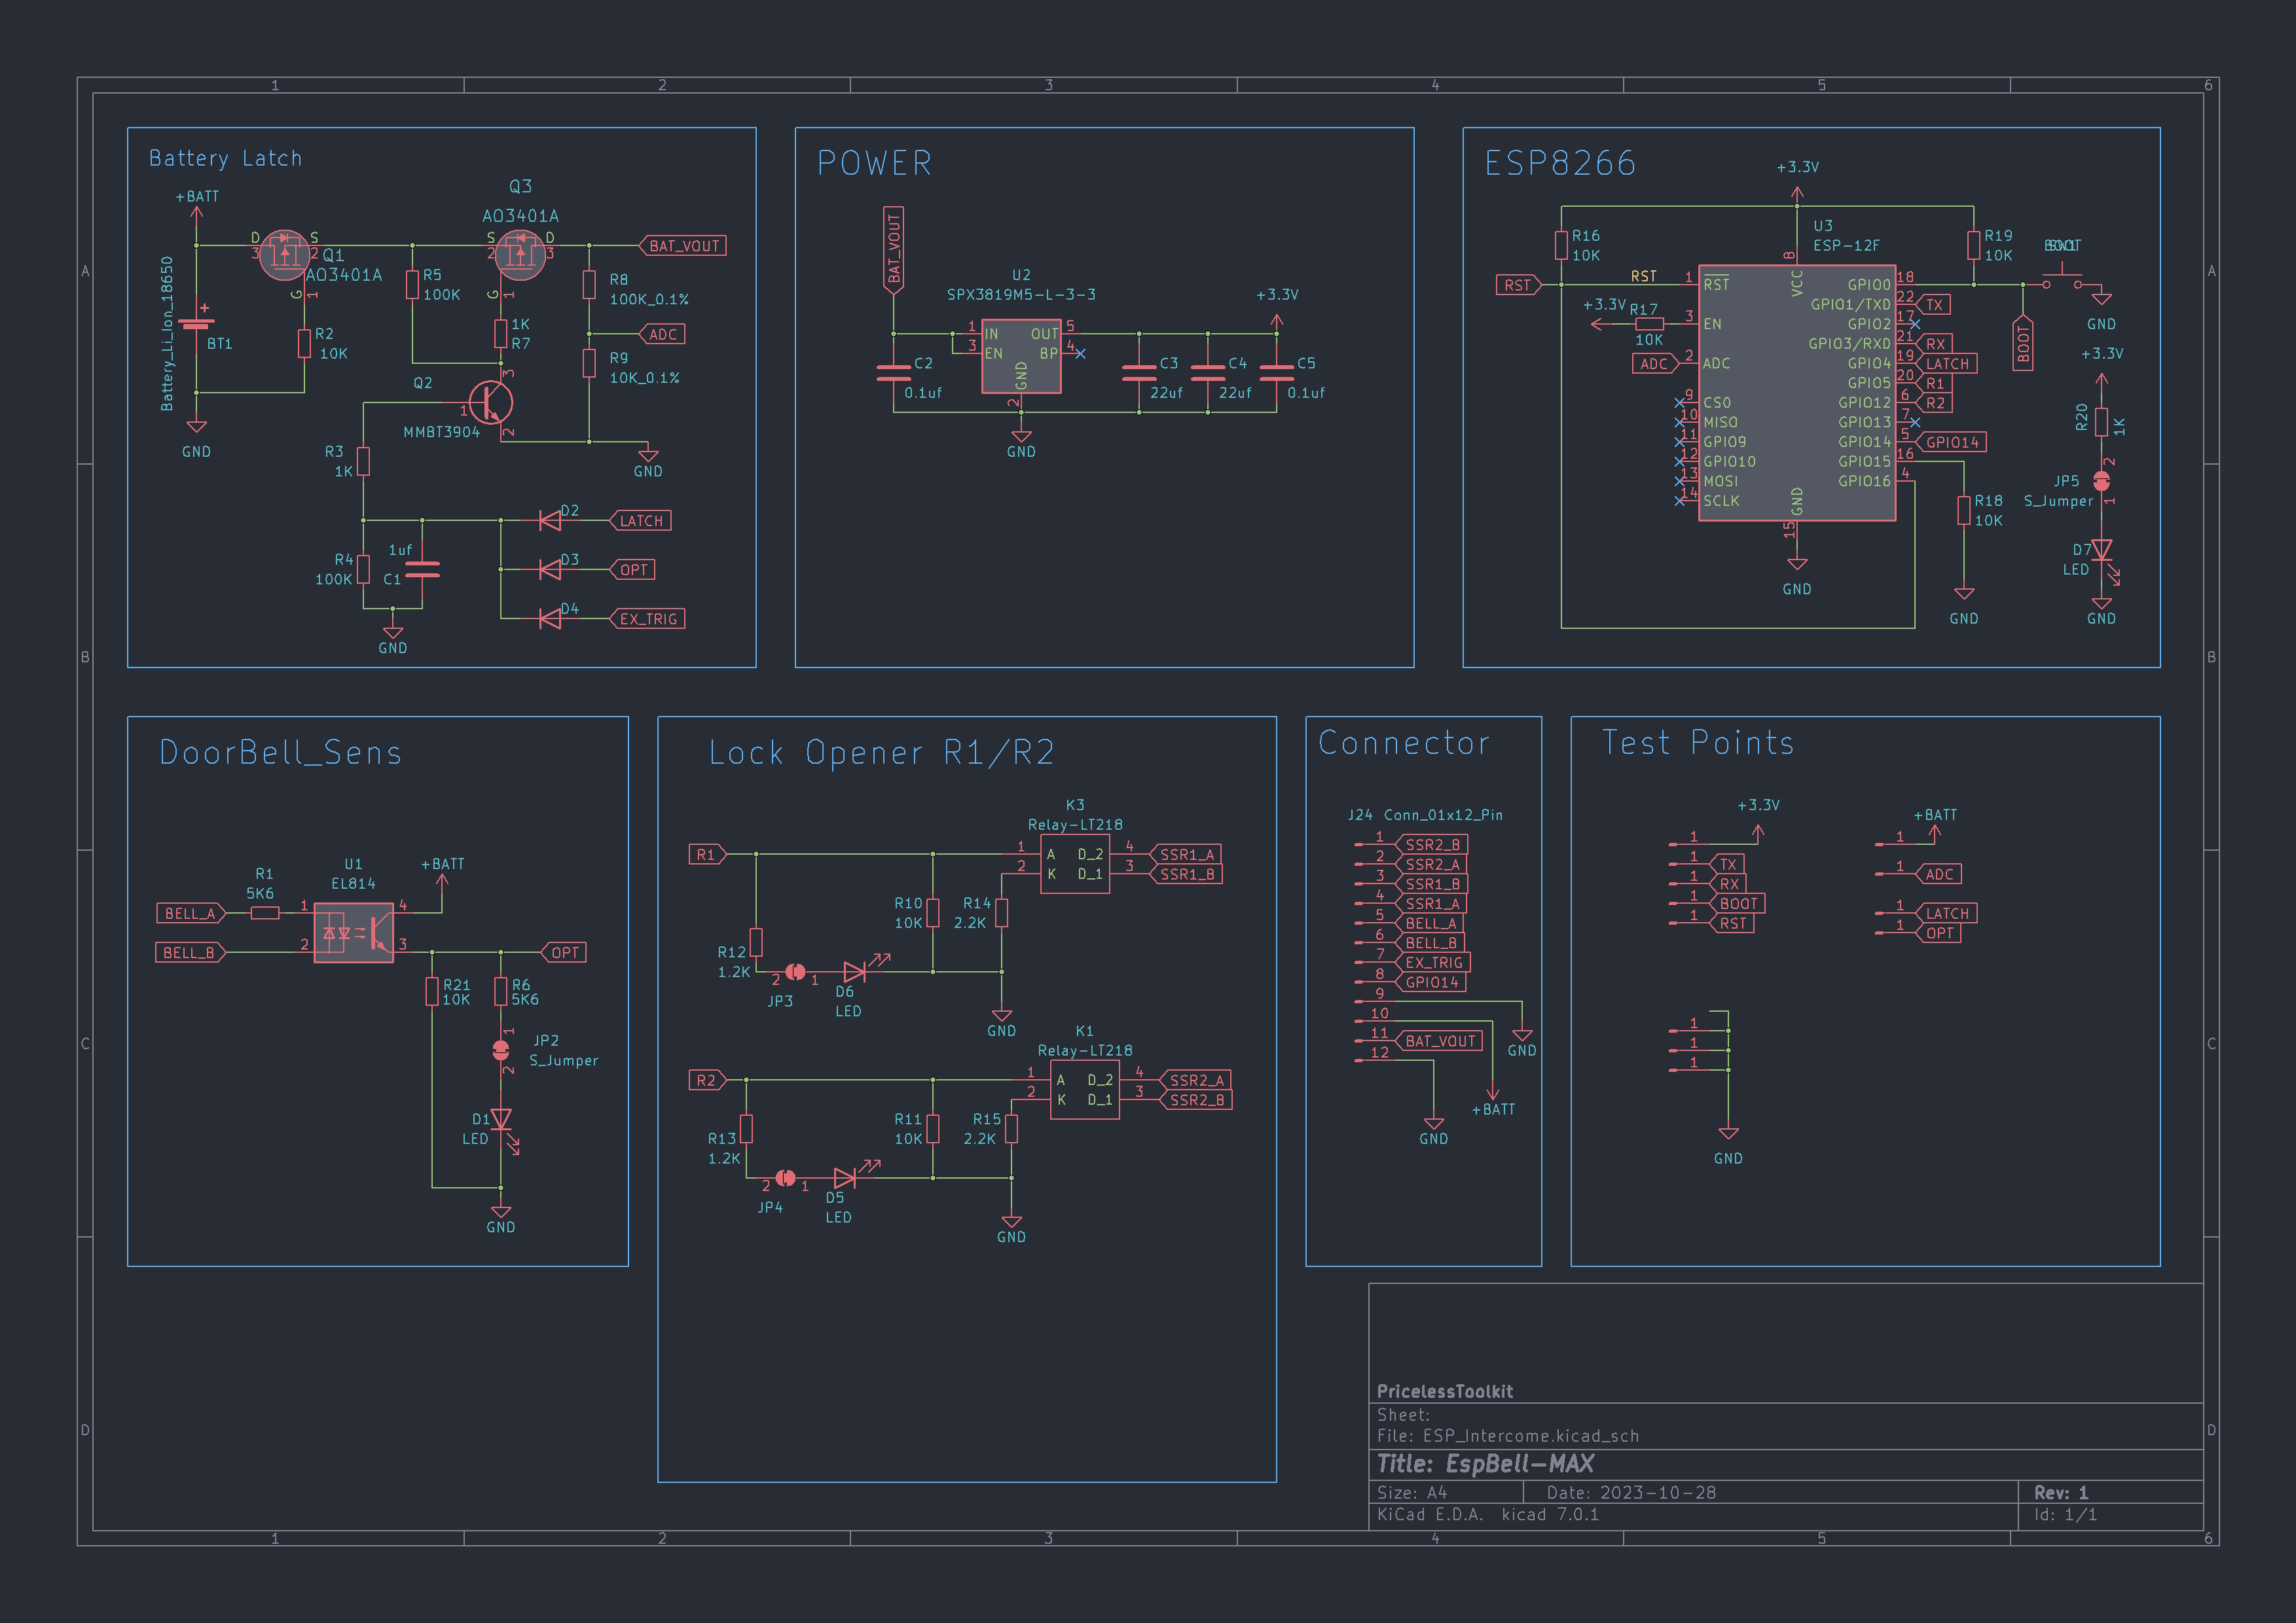Image resolution: width=2296 pixels, height=1623 pixels.
Task: Select the C1 1uf capacitor symbol
Action: click(x=422, y=569)
